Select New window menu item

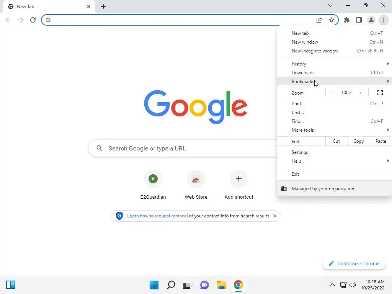tap(335, 42)
